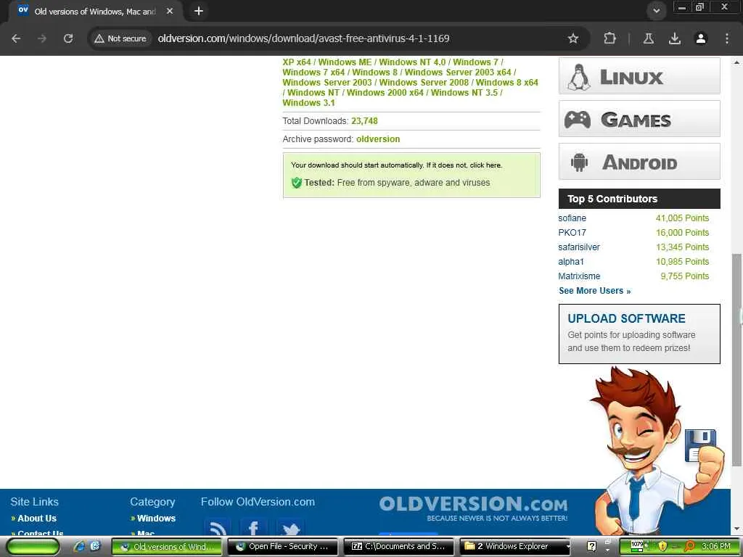Select the Old versions of Windows tab

point(95,11)
